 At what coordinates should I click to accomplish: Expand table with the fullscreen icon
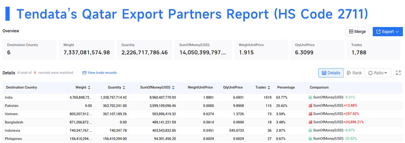pyautogui.click(x=398, y=73)
